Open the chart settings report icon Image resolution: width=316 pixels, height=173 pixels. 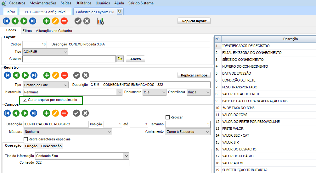click(x=100, y=21)
